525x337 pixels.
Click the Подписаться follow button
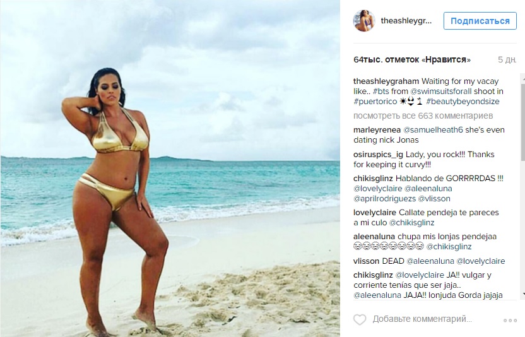[x=480, y=21]
